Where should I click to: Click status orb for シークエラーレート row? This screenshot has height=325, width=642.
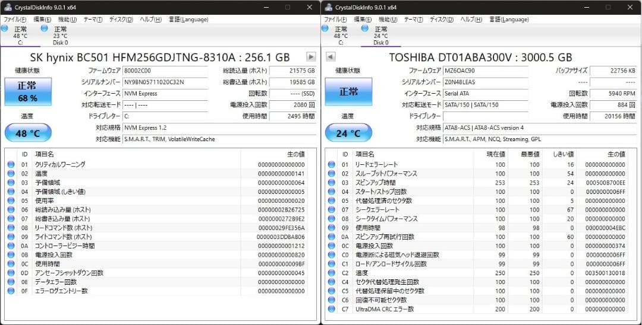331,209
